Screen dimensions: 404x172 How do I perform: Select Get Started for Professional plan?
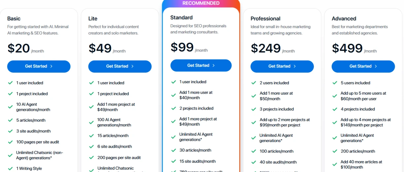[282, 66]
